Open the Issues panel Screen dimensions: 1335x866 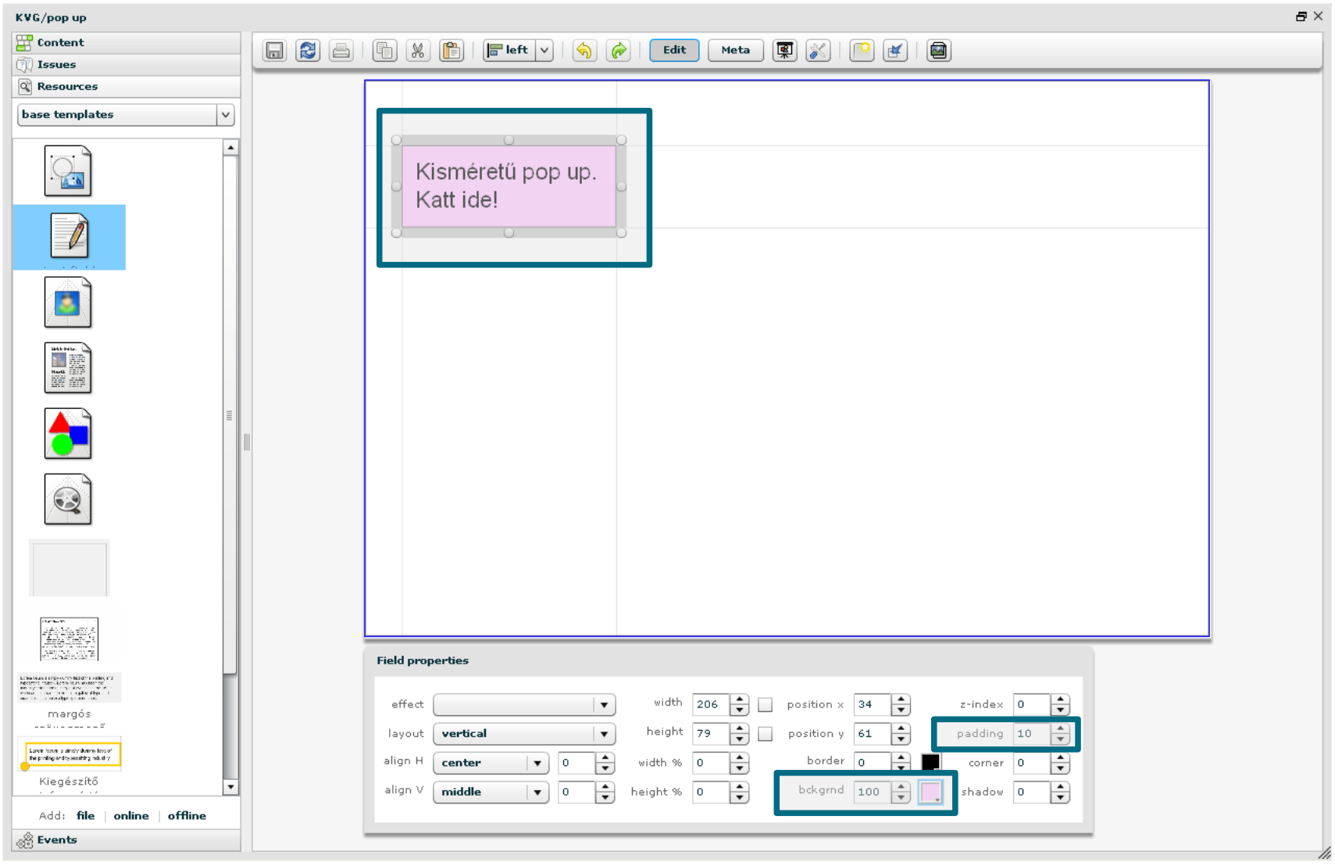(x=56, y=65)
